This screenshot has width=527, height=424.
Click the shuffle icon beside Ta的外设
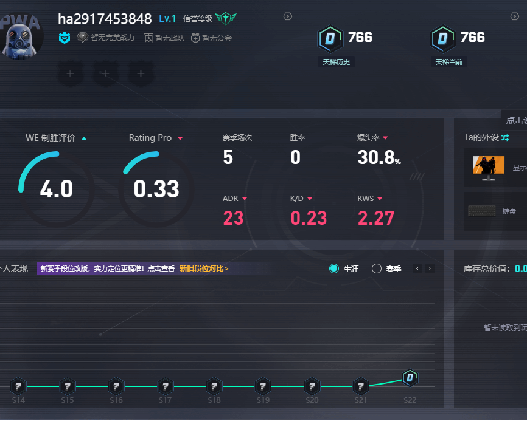[505, 138]
